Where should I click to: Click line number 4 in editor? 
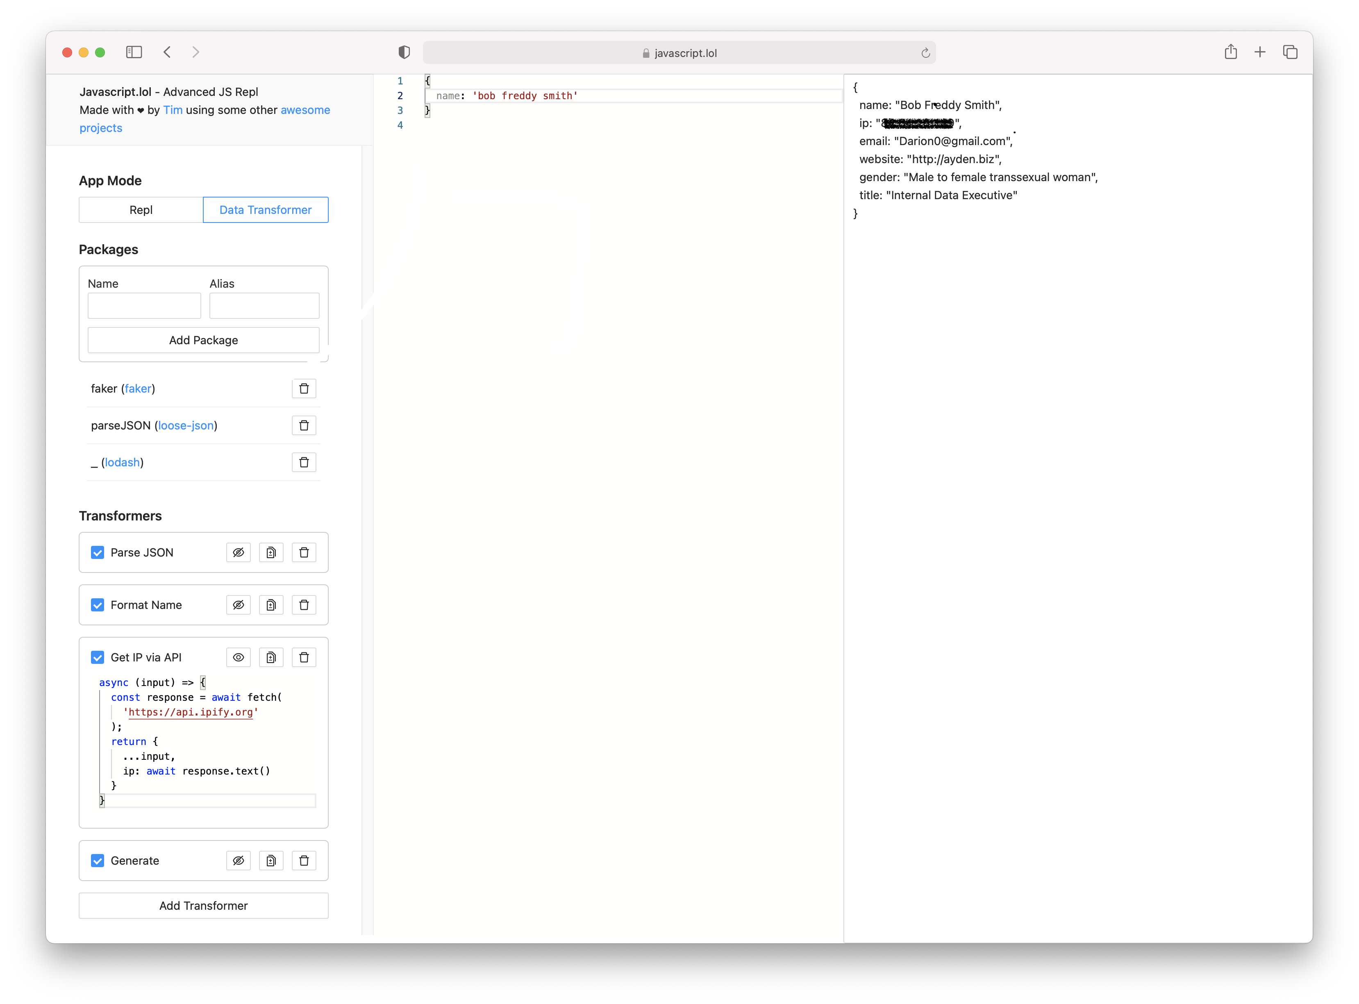point(400,125)
